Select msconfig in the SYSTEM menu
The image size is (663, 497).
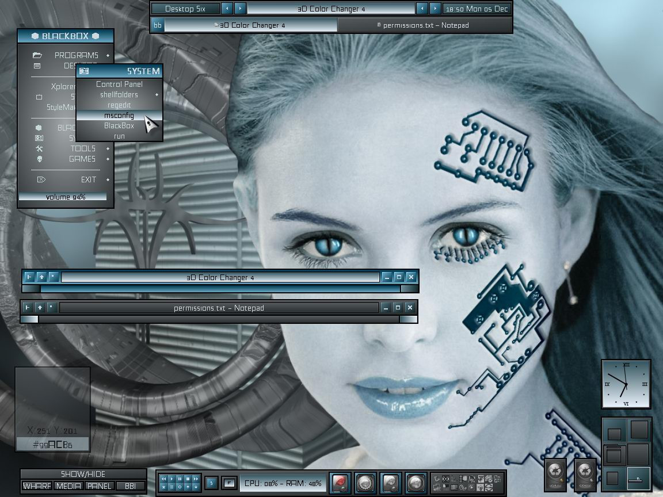pos(119,116)
